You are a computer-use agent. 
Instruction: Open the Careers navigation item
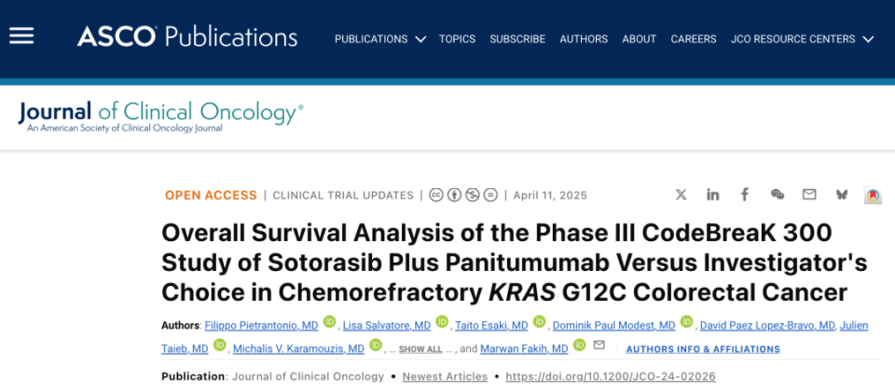point(694,39)
